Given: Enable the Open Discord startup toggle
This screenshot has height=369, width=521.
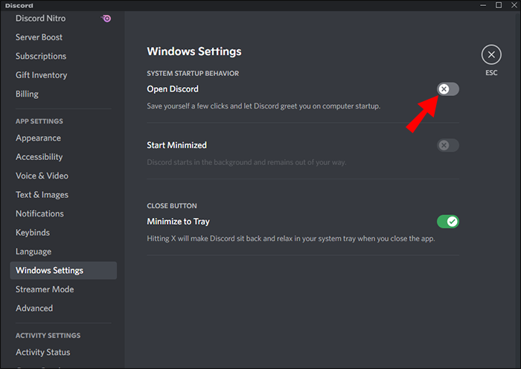Looking at the screenshot, I should [x=448, y=89].
